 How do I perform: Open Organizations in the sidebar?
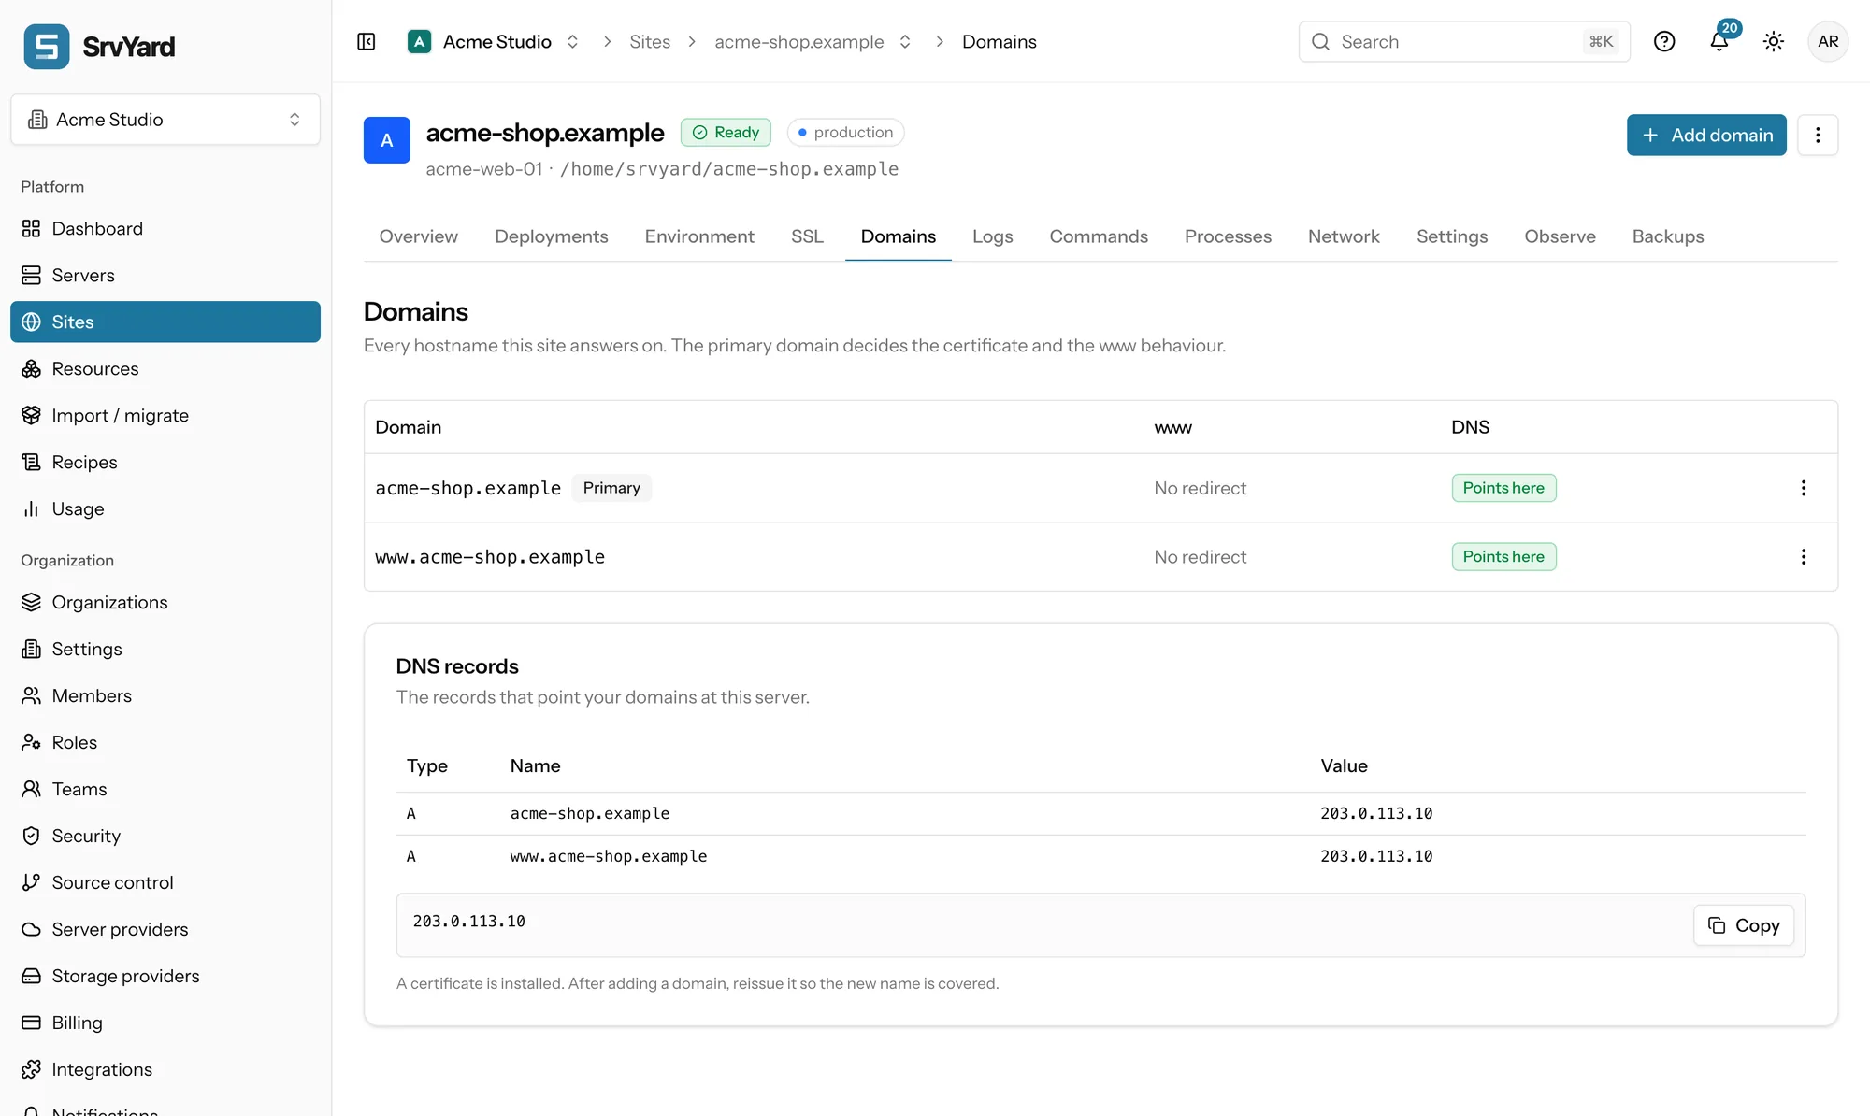click(165, 603)
